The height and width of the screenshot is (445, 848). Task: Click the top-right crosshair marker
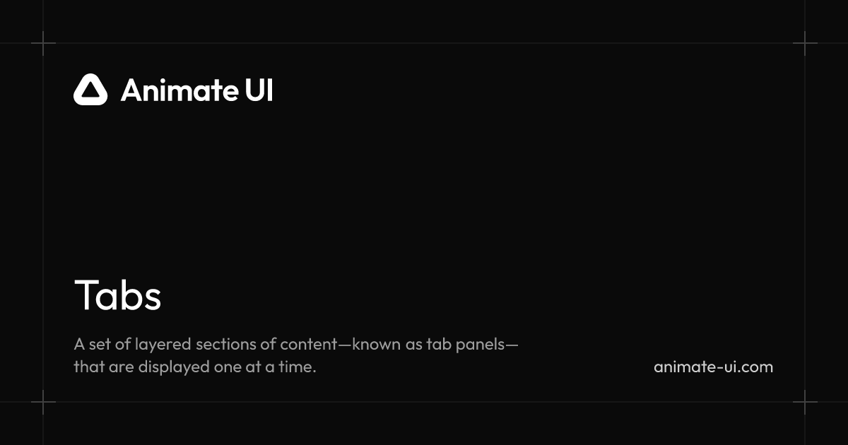805,43
